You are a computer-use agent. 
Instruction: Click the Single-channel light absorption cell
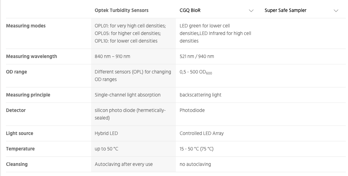(x=128, y=95)
